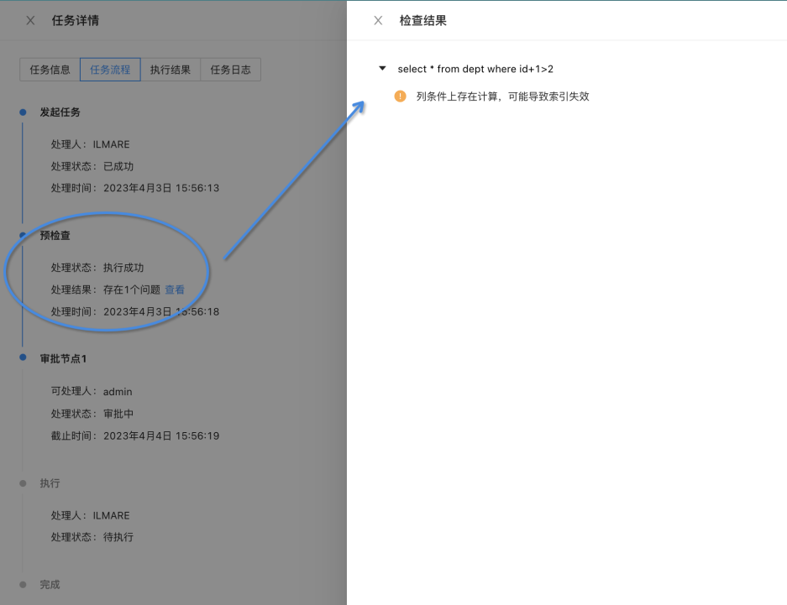Click the 执行 timeline node dot
This screenshot has width=787, height=605.
click(21, 483)
